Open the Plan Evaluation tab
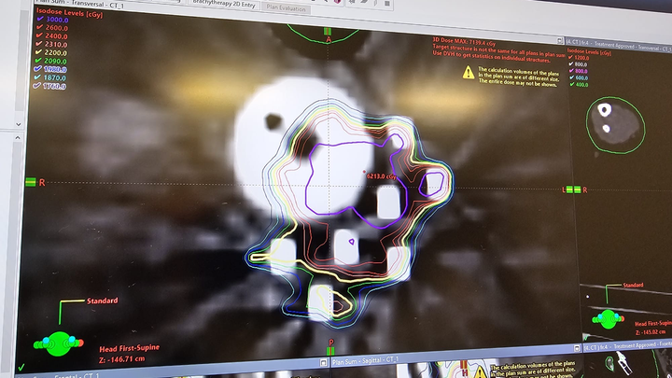 pos(286,7)
